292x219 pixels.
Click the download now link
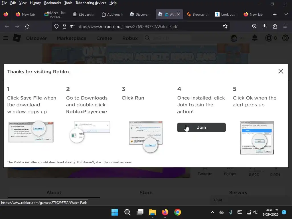click(x=121, y=162)
